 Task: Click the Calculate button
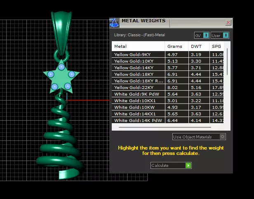point(171,166)
